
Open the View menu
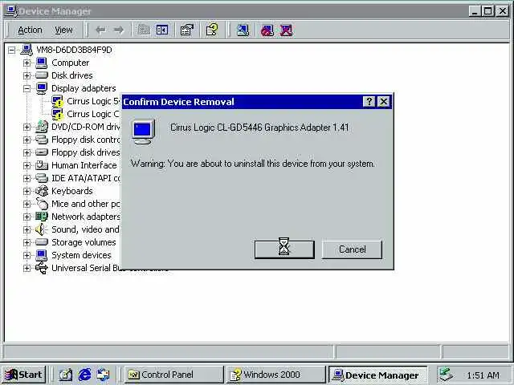point(63,30)
